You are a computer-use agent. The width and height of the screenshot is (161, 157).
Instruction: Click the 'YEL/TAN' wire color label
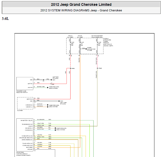pyautogui.click(x=40, y=135)
